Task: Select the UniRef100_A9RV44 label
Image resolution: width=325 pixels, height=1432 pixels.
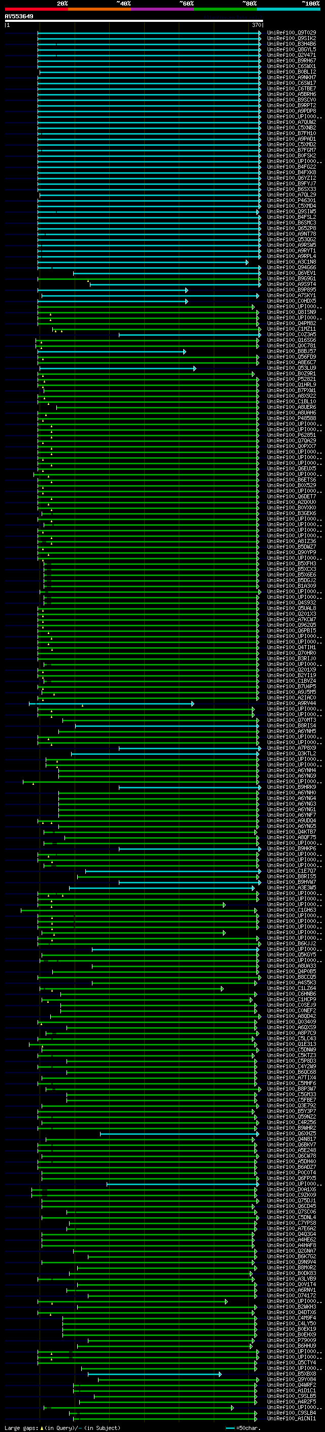Action: [x=291, y=703]
